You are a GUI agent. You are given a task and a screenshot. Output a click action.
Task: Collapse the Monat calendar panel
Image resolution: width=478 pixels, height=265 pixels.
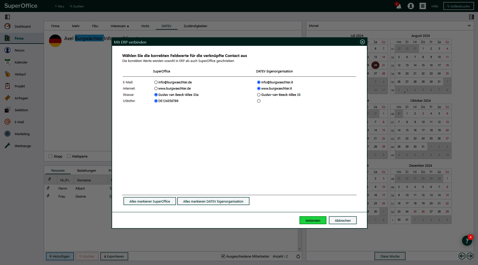pos(469,25)
